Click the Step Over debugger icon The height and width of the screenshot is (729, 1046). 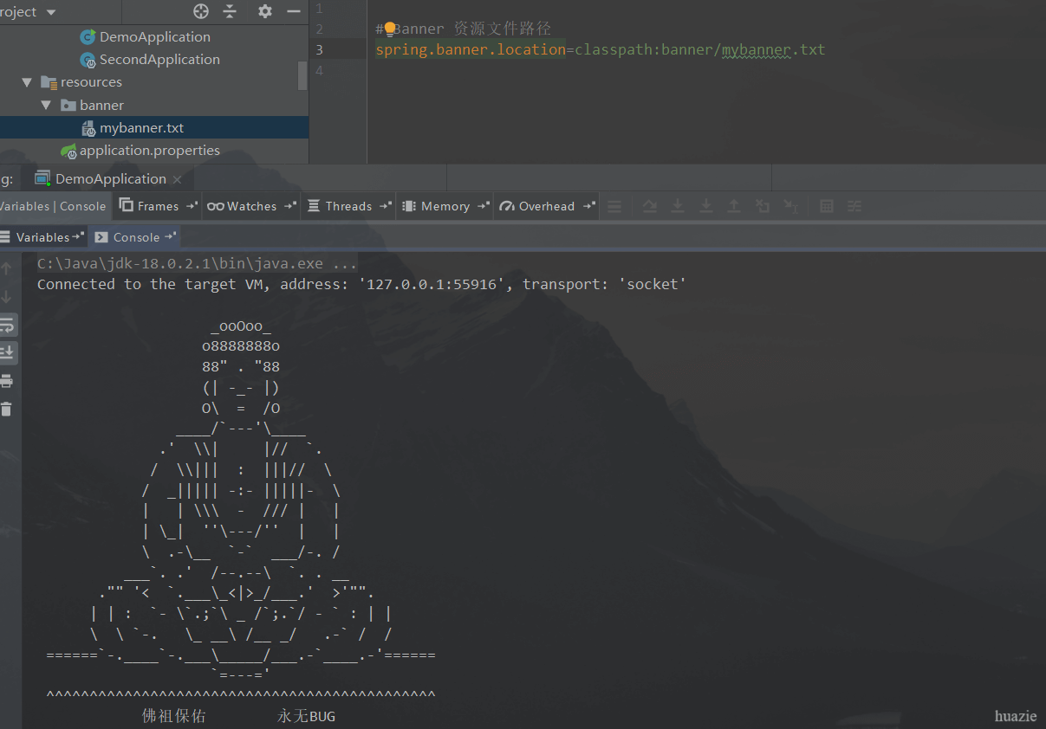(650, 206)
